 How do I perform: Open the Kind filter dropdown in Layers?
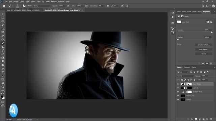[183, 72]
